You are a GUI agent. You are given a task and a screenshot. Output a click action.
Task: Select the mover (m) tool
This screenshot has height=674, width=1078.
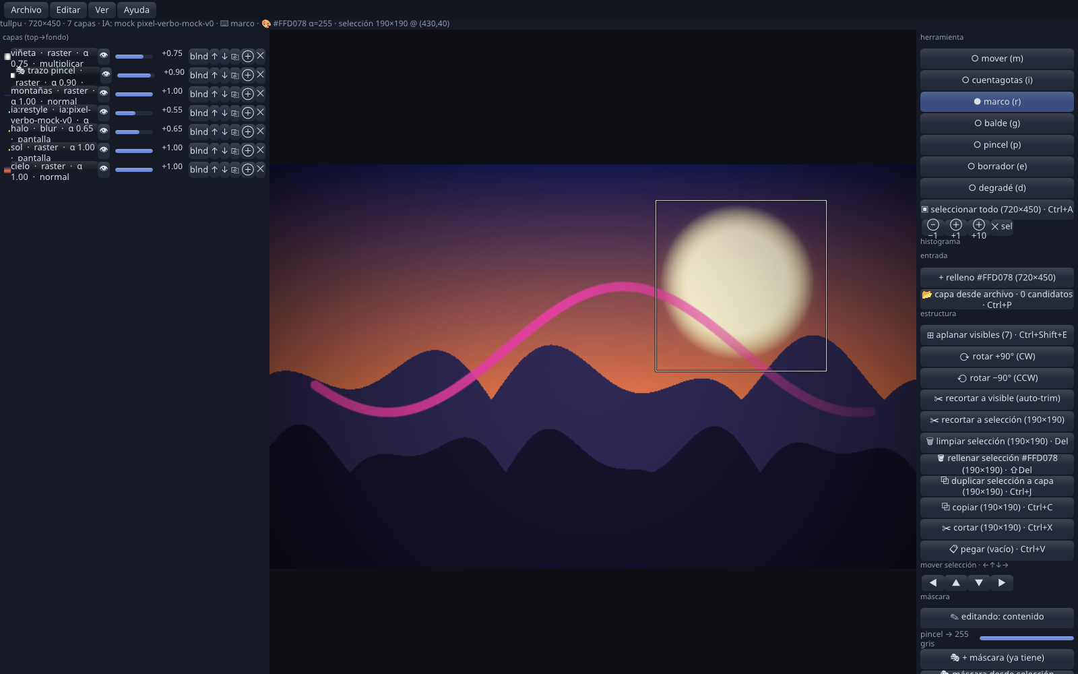point(997,59)
